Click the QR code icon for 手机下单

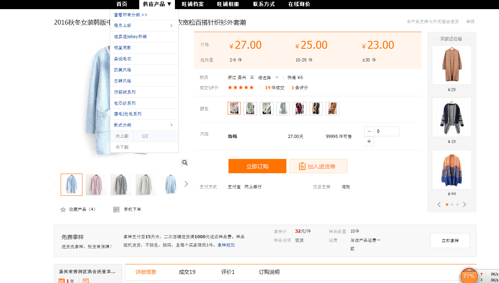pyautogui.click(x=116, y=209)
